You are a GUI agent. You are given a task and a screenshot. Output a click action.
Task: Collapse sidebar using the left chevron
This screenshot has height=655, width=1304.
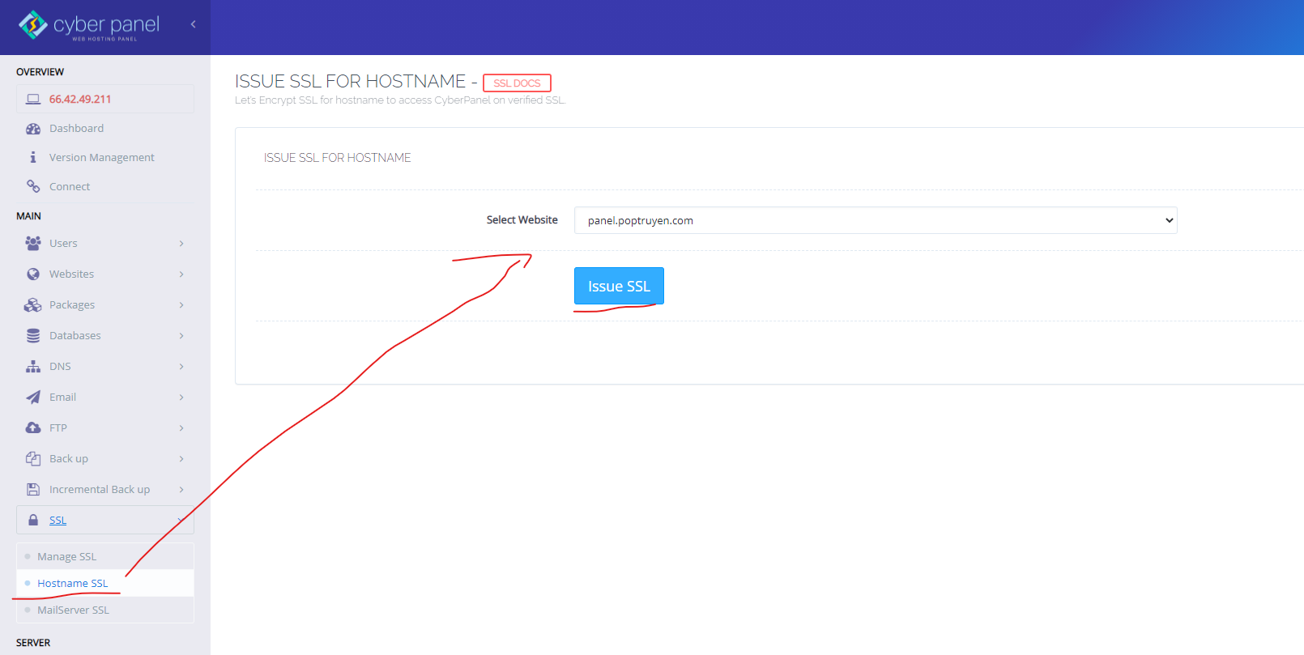(x=193, y=24)
